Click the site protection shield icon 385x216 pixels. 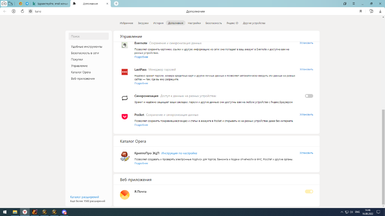30,11
